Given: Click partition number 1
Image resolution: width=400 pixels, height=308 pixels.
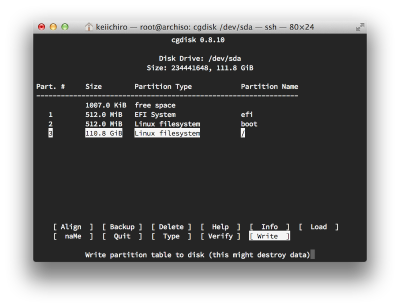Looking at the screenshot, I should (x=50, y=114).
